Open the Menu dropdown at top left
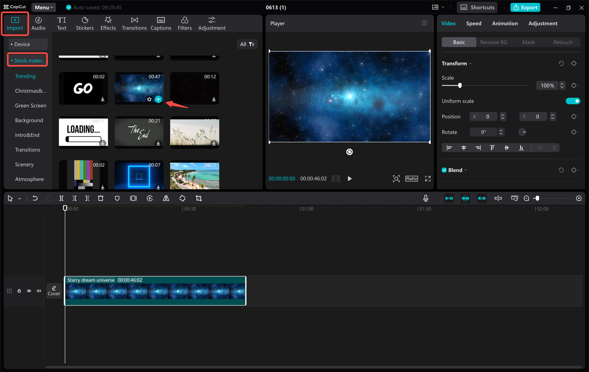Image resolution: width=589 pixels, height=372 pixels. click(43, 7)
